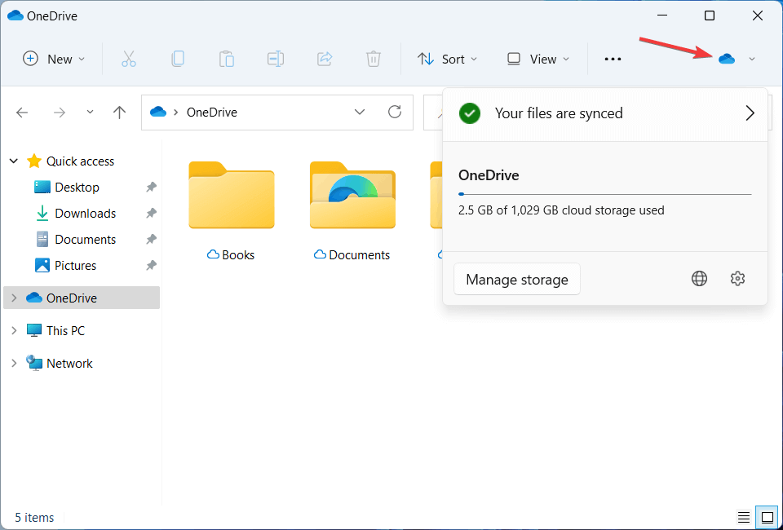Pin toggle next to Downloads in sidebar
Screen dimensions: 783x530
(150, 213)
